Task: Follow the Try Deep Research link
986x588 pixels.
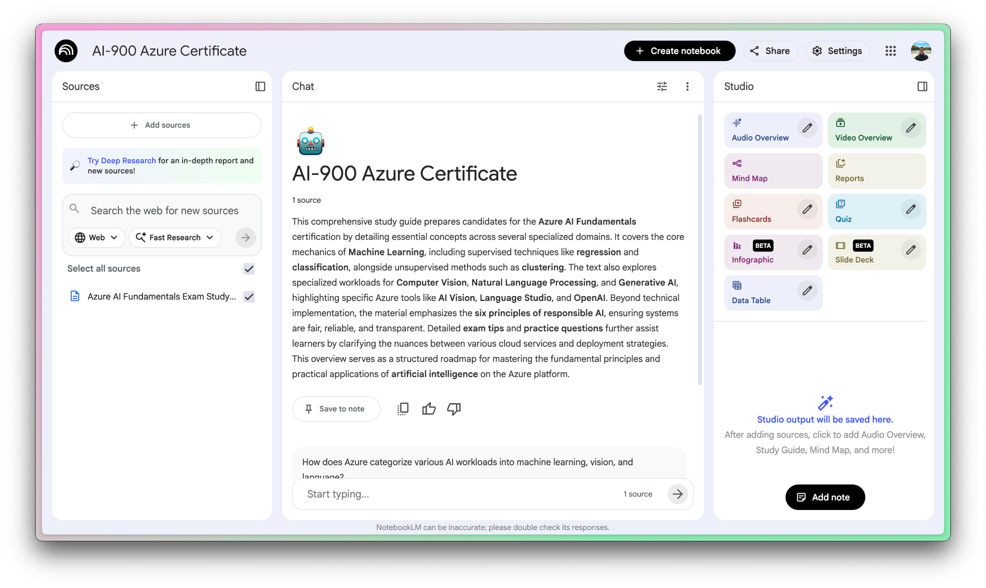Action: coord(121,161)
